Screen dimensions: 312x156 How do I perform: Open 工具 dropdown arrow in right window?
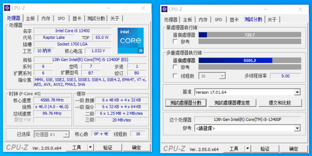(248, 149)
